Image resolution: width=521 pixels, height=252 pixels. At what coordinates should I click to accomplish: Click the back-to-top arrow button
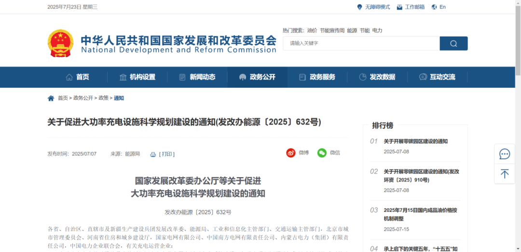[505, 174]
